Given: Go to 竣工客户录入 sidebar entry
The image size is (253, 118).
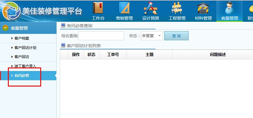Looking at the screenshot, I should 25,66.
